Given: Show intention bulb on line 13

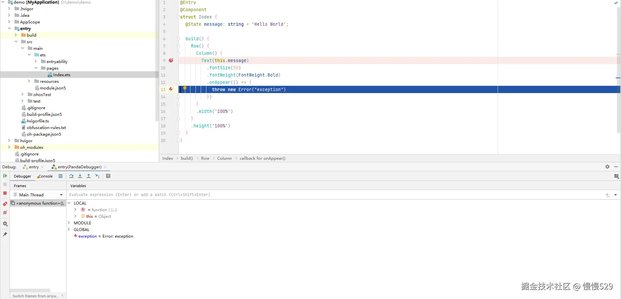Looking at the screenshot, I should point(185,88).
